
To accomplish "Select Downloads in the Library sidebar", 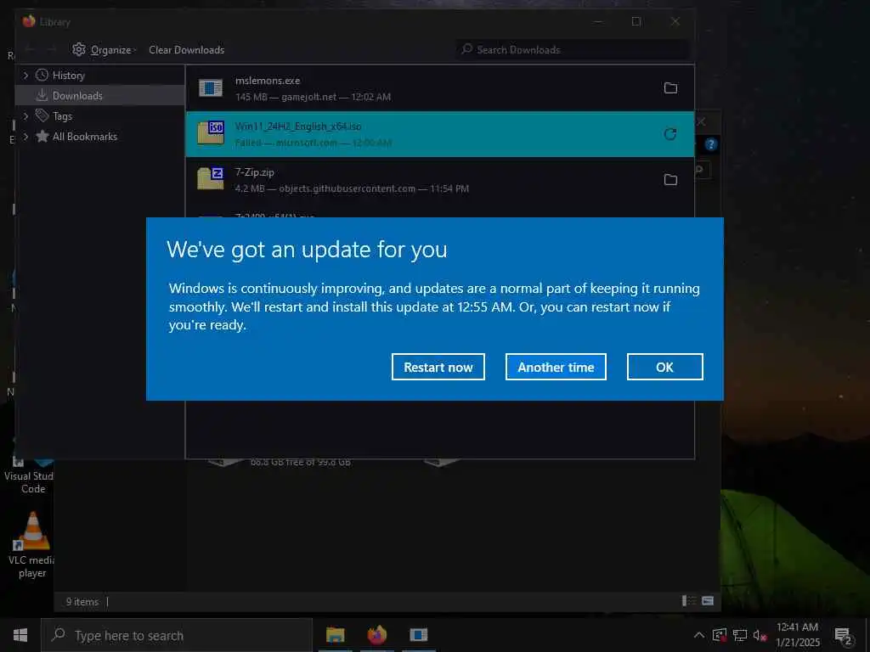I will click(77, 96).
